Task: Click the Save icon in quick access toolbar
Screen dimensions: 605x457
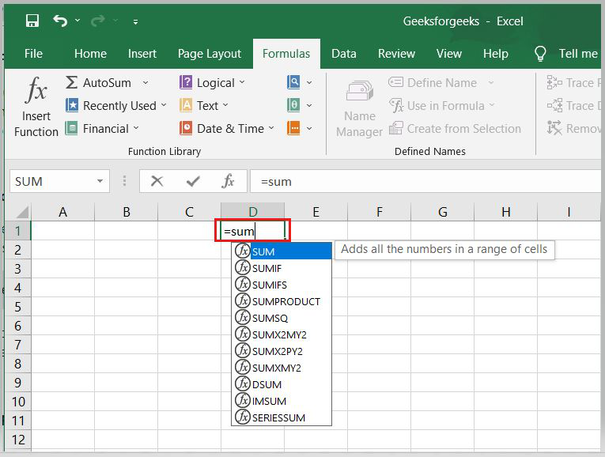Action: pyautogui.click(x=32, y=21)
